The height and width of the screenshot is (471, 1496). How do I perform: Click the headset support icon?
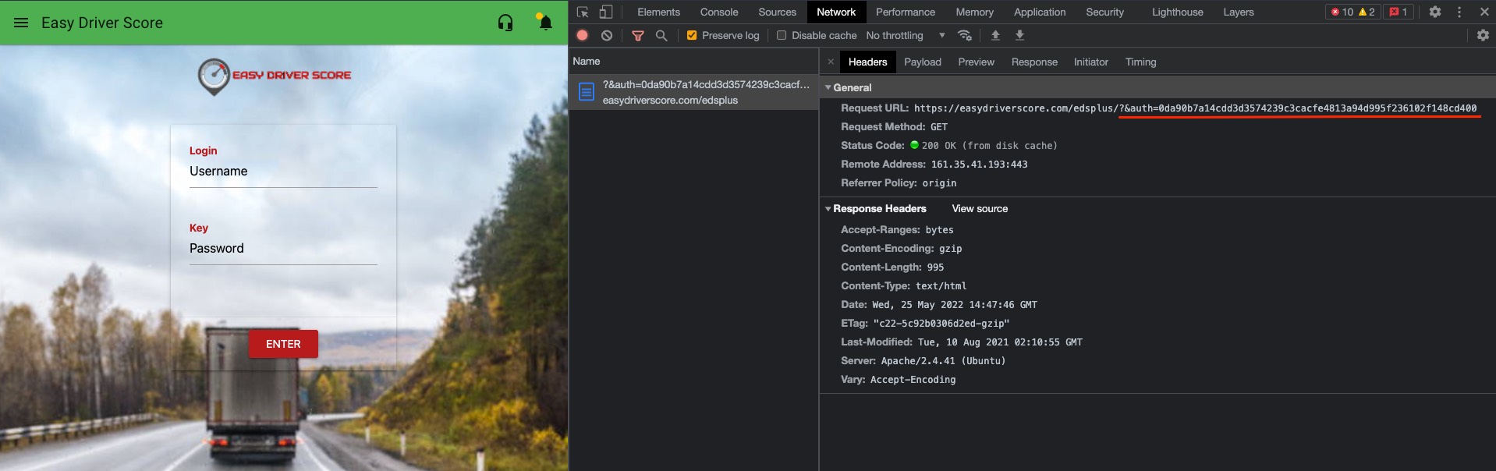[505, 23]
